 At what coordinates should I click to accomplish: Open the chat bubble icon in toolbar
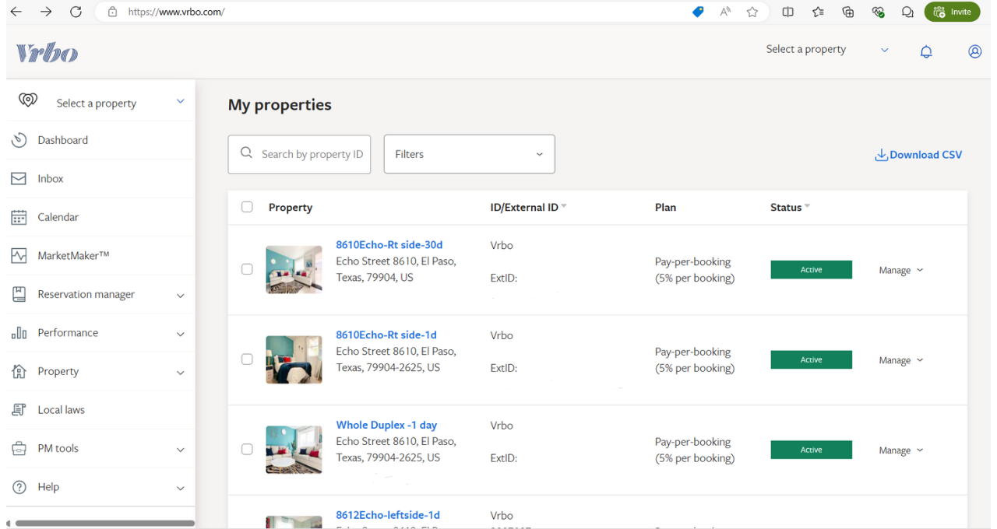click(x=907, y=12)
